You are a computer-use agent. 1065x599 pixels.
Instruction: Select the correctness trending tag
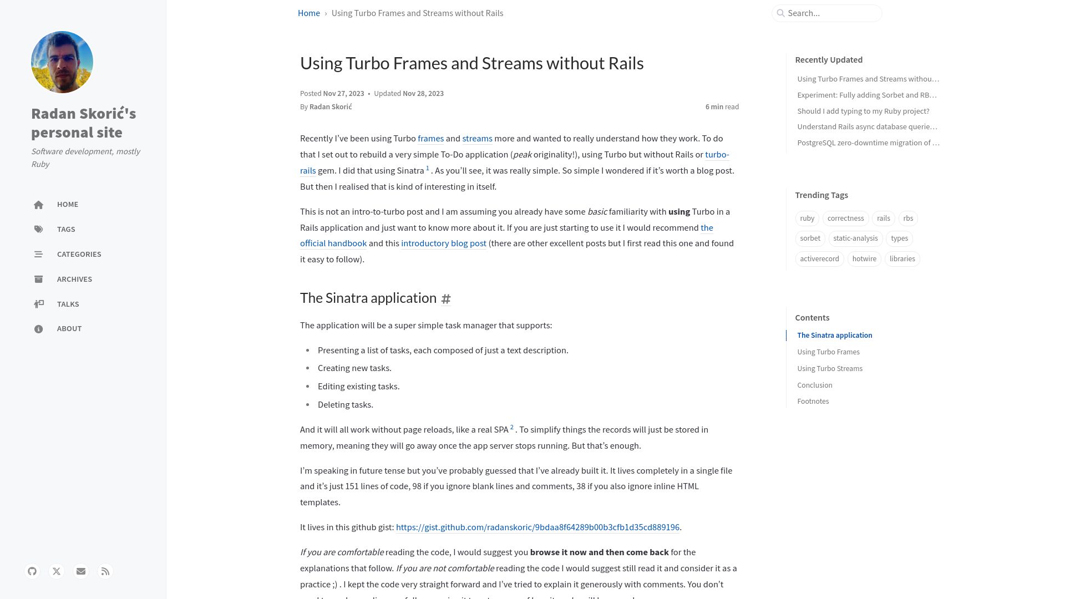click(845, 219)
